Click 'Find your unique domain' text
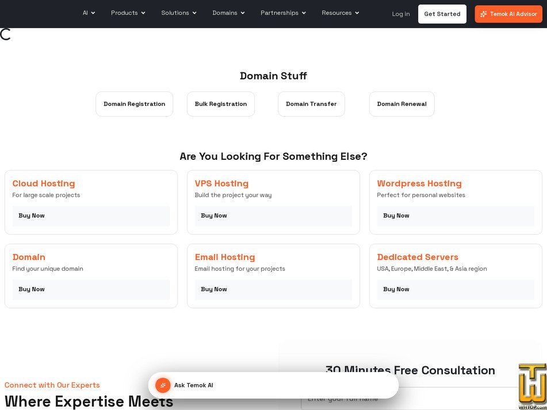The image size is (547, 410). pos(47,269)
